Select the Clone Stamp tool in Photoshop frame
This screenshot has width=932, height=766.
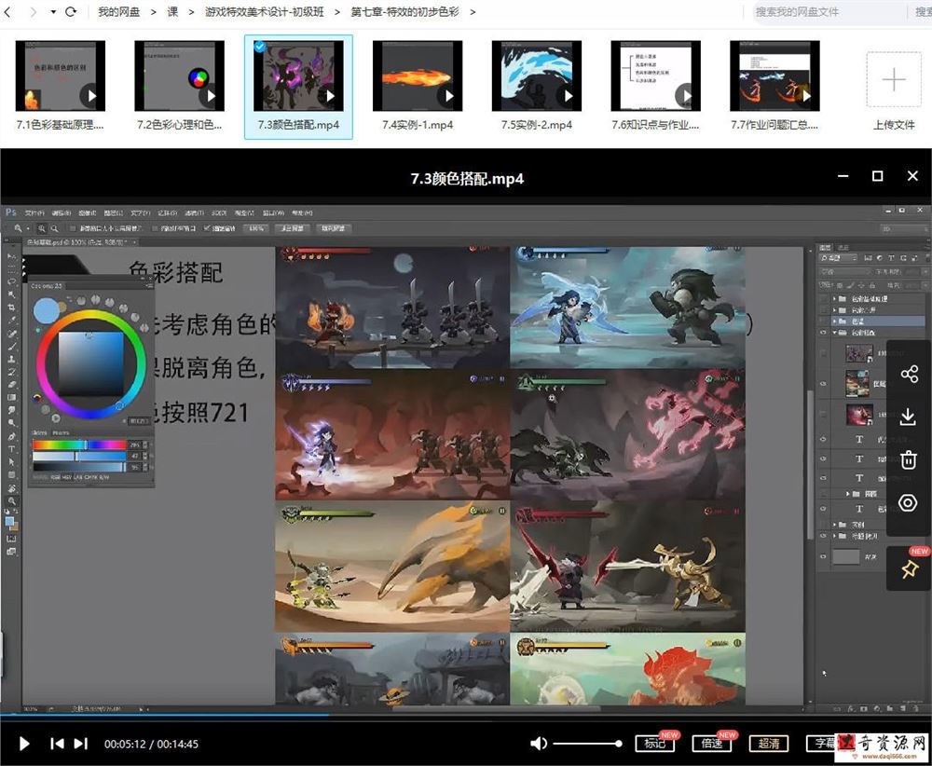point(11,359)
